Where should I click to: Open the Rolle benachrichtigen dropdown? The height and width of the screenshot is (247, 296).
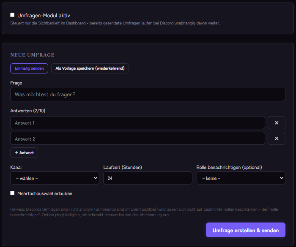pos(241,178)
